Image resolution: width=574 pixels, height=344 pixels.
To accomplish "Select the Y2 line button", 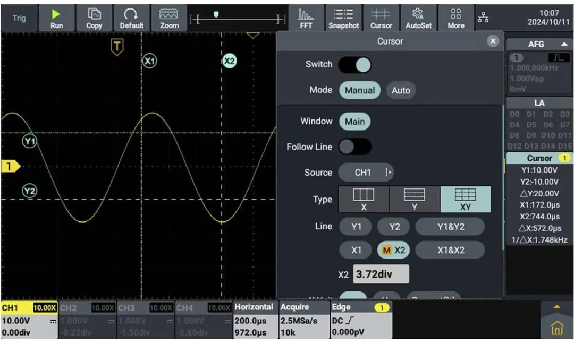I will [394, 227].
